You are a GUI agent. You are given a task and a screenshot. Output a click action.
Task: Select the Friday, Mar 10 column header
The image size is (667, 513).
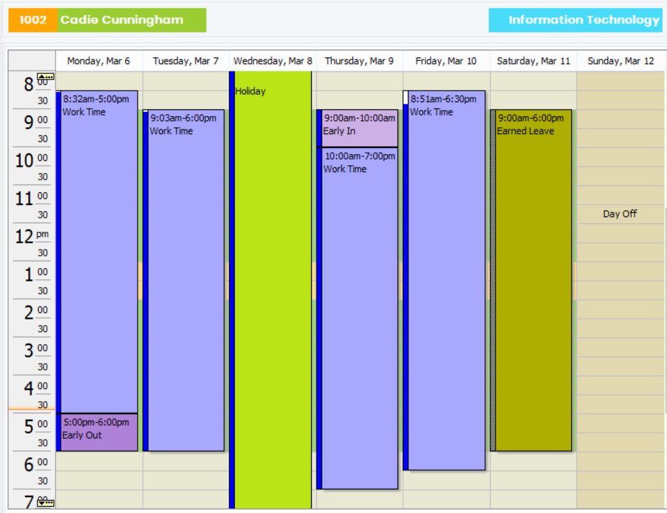tap(446, 61)
